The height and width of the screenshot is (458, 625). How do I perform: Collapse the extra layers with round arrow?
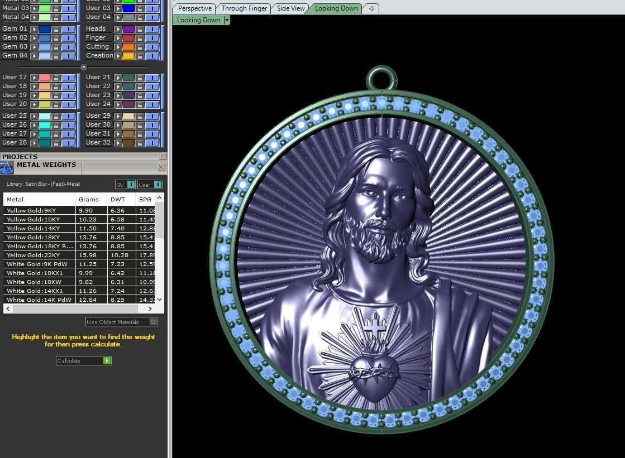coord(83,66)
